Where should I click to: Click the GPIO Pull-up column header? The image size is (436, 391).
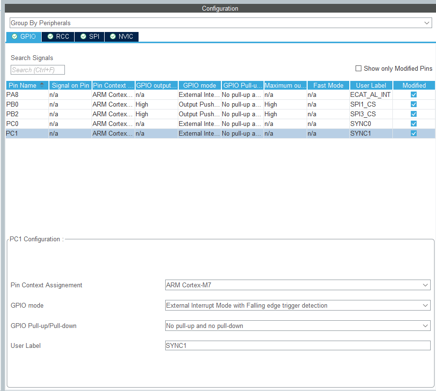click(x=243, y=85)
